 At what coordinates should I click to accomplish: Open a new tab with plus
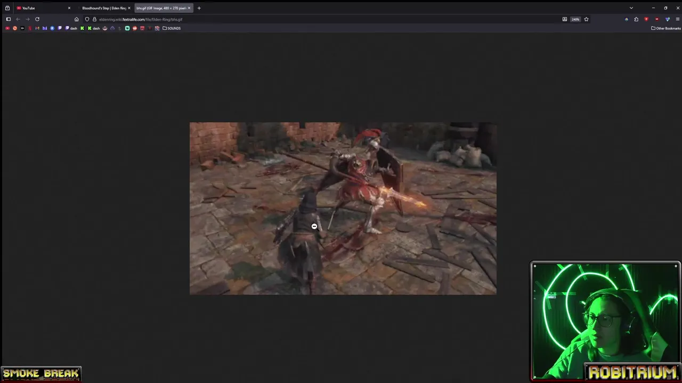coord(199,8)
